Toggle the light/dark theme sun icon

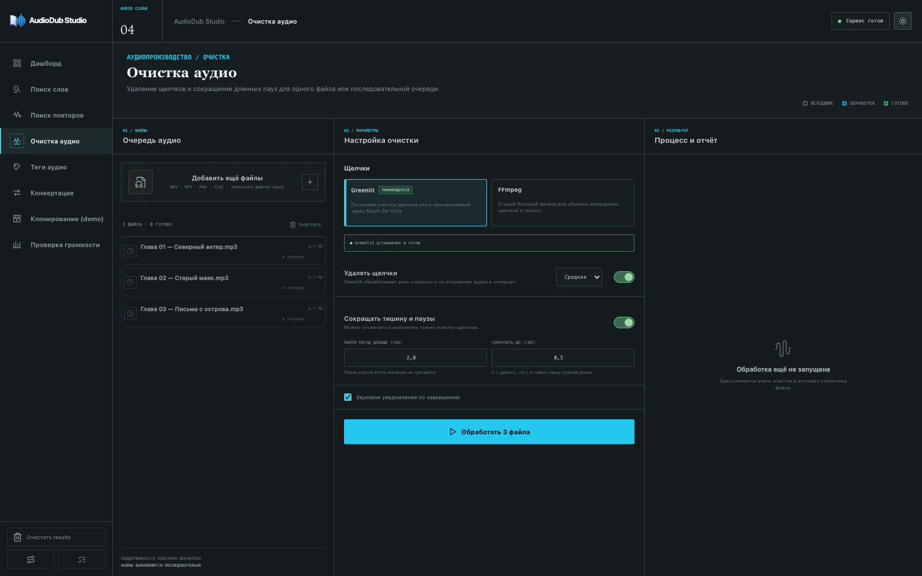[902, 21]
